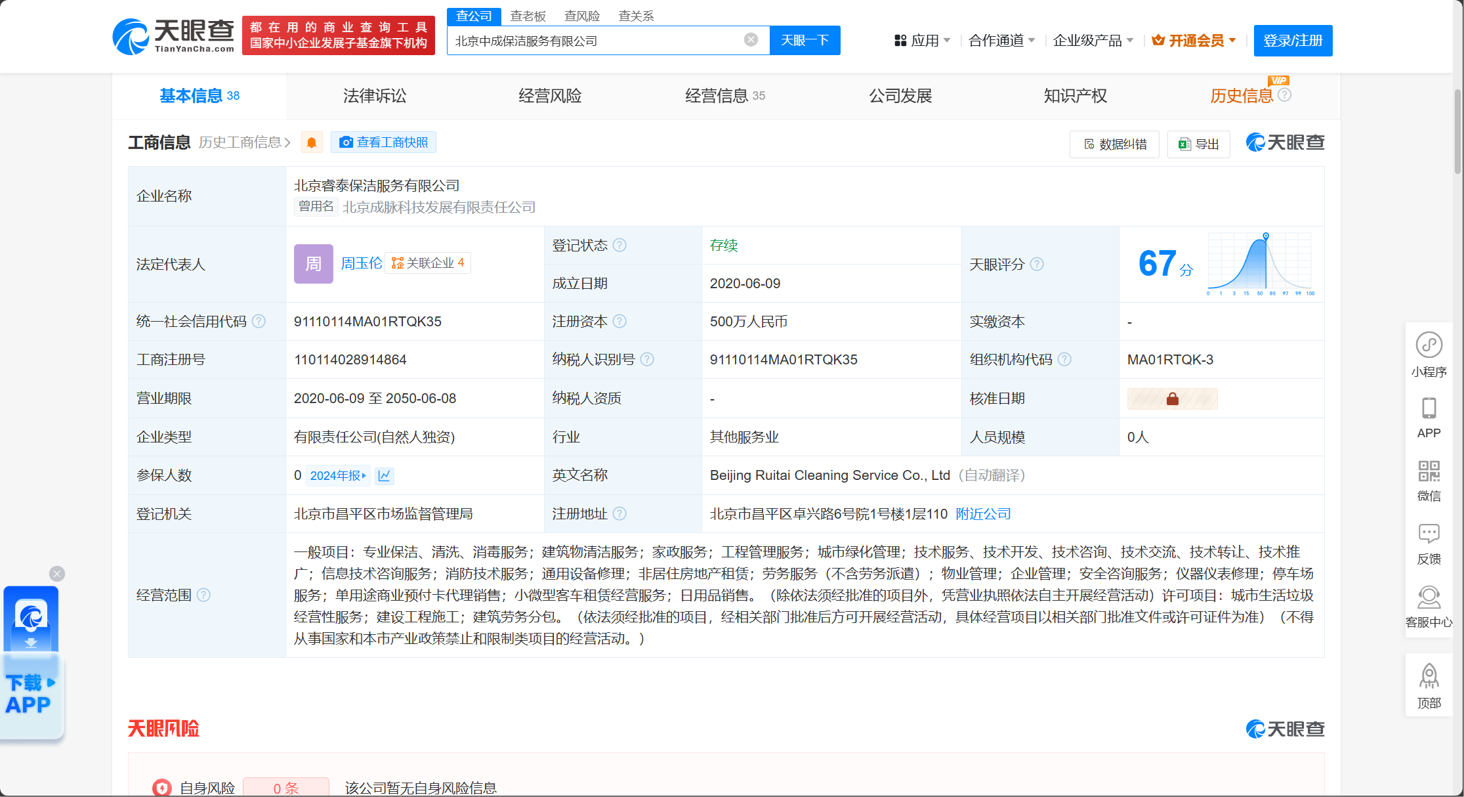Switch to 历史信息 tab
Image resolution: width=1464 pixels, height=797 pixels.
tap(1242, 96)
